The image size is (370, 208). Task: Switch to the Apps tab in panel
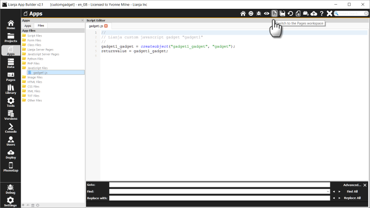[x=28, y=26]
